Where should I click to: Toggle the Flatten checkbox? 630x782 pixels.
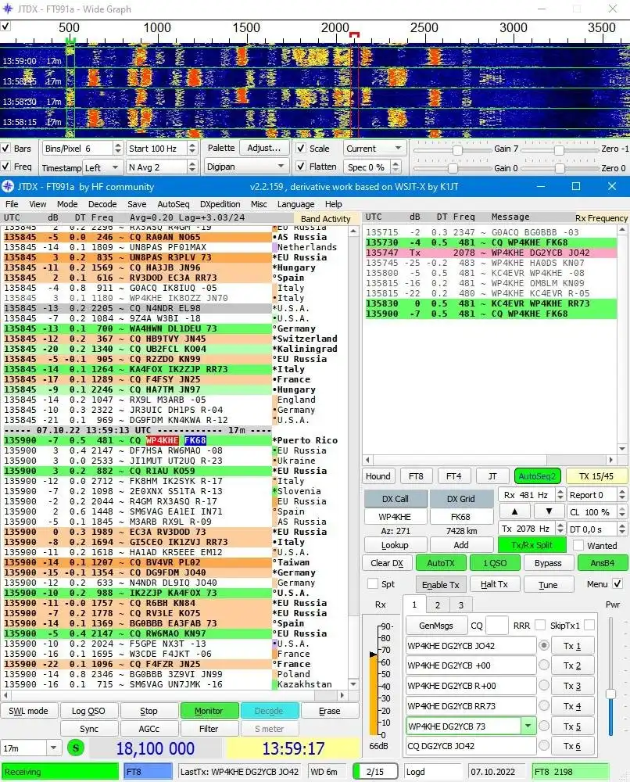(301, 167)
